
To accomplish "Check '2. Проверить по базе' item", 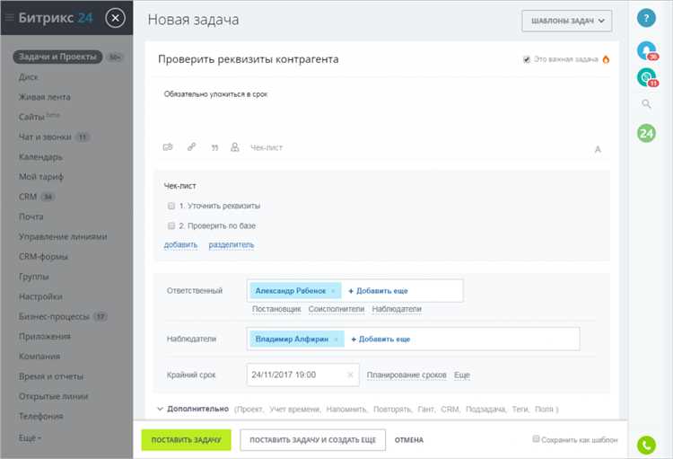I will (x=171, y=225).
